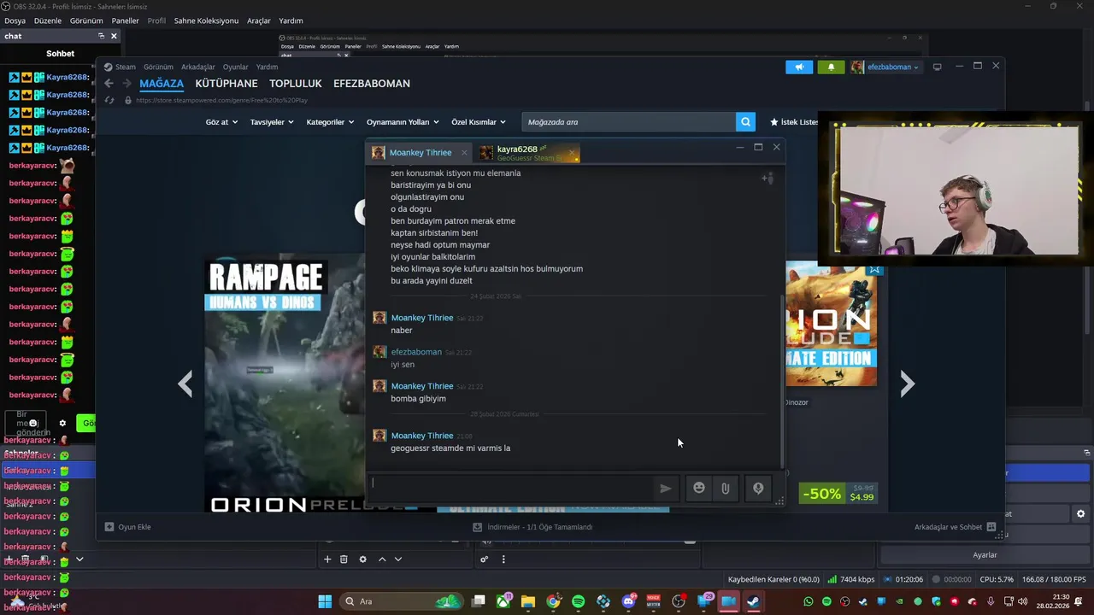The height and width of the screenshot is (615, 1094).
Task: Move source up in OBS list
Action: [x=382, y=559]
